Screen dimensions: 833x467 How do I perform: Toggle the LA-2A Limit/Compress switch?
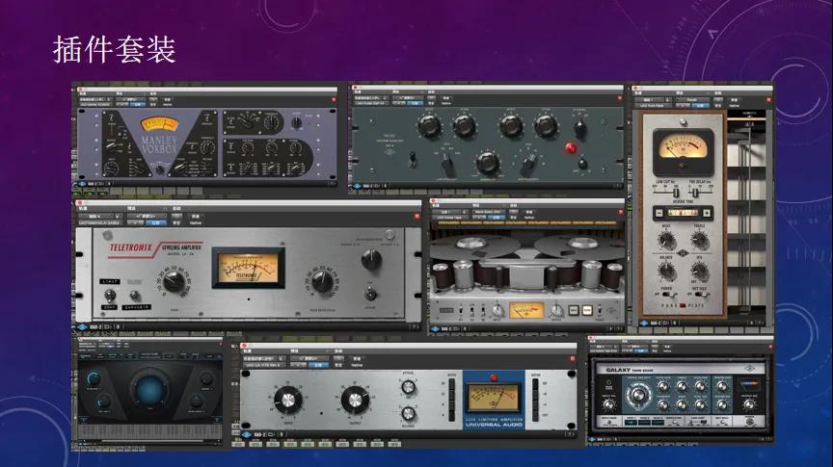(110, 295)
